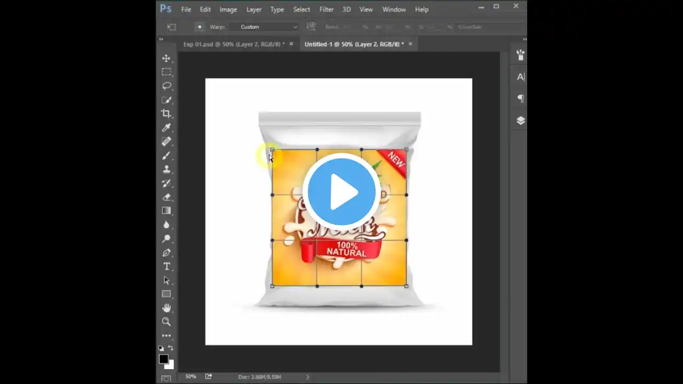Select the Hand tool
683x384 pixels.
click(166, 308)
